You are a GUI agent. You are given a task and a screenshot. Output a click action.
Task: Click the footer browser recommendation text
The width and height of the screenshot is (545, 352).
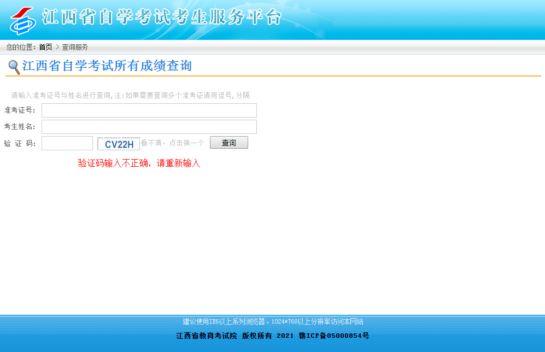[273, 321]
